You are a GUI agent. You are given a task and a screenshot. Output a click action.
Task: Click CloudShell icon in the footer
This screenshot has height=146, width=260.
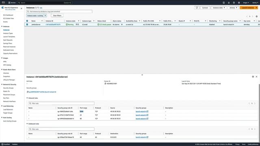2,144
